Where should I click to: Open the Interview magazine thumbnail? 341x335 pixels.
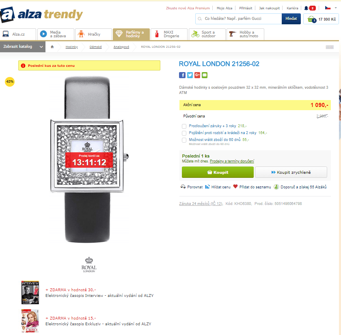point(30,292)
